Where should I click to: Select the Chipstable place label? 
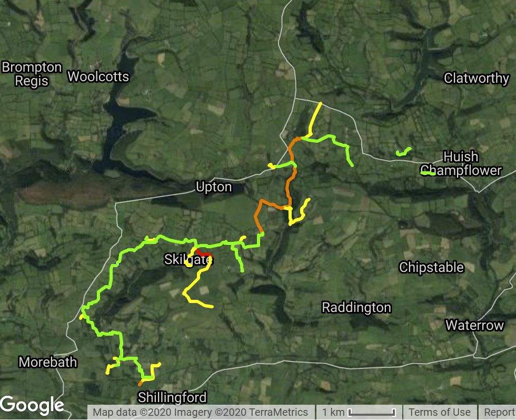[431, 268]
